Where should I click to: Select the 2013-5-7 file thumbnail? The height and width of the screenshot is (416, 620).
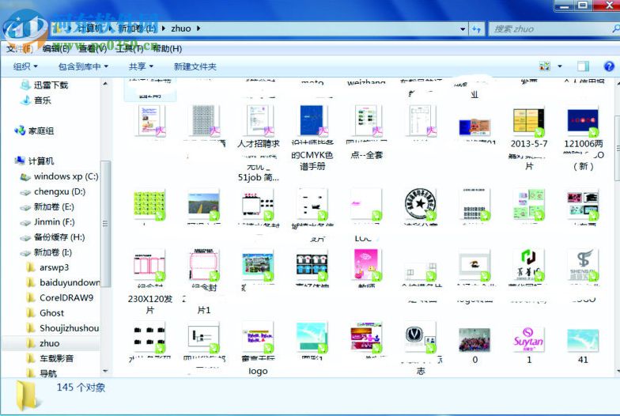pyautogui.click(x=528, y=121)
